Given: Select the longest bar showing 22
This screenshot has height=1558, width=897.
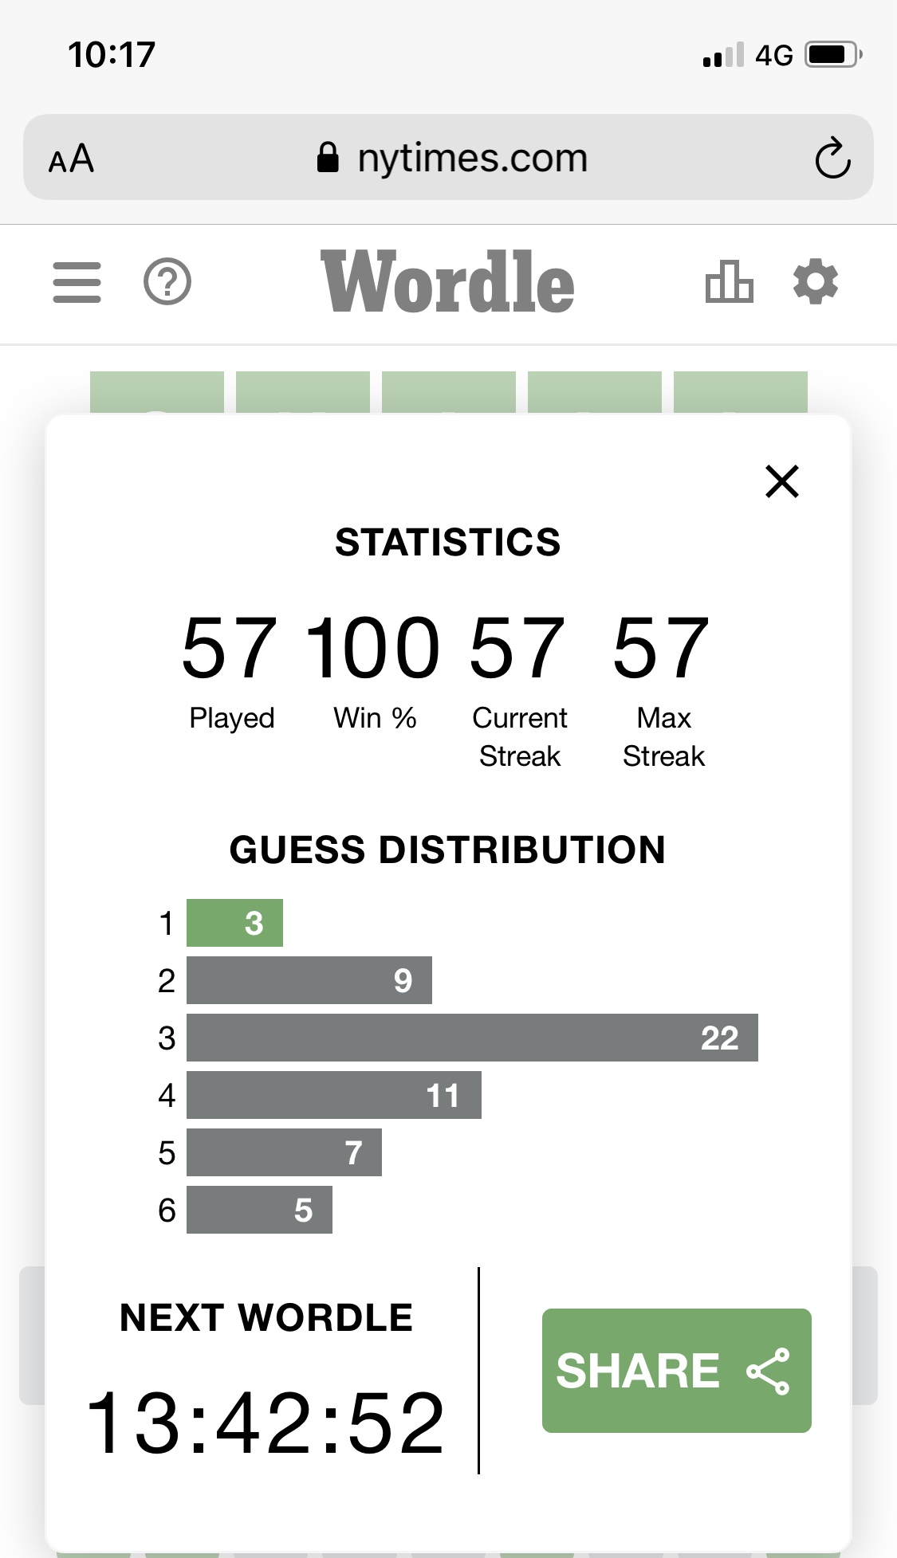Looking at the screenshot, I should point(472,1038).
